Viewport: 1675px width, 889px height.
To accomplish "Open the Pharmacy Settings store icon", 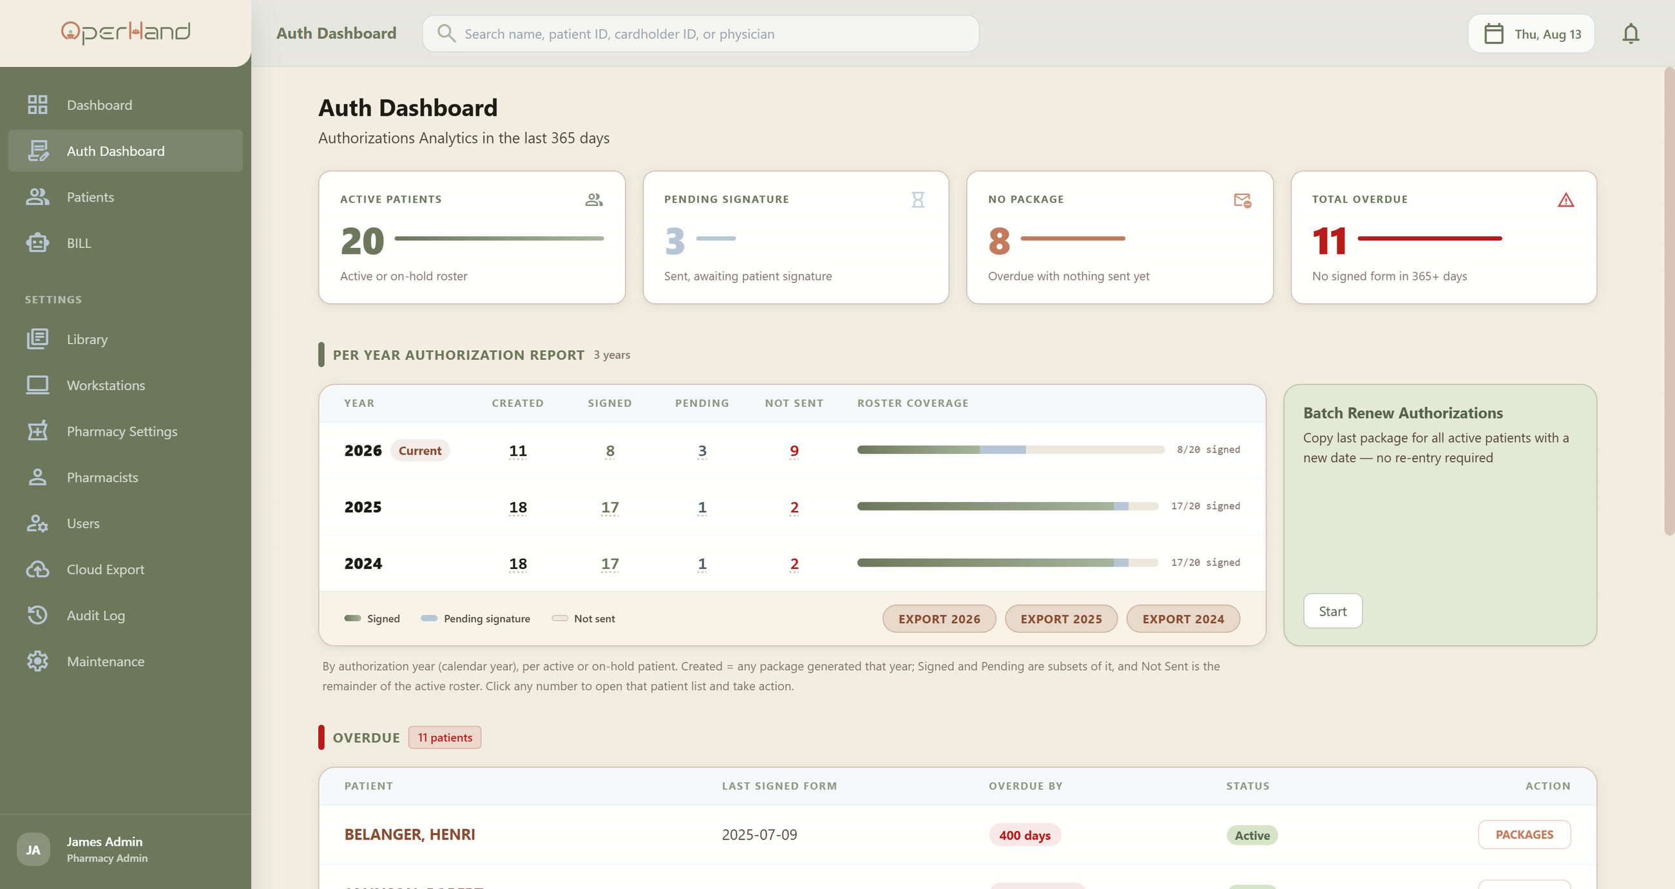I will 38,431.
